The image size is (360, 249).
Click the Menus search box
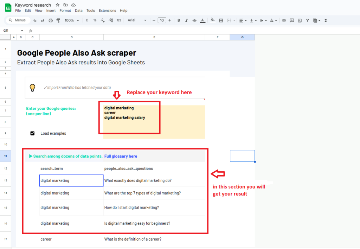(18, 20)
